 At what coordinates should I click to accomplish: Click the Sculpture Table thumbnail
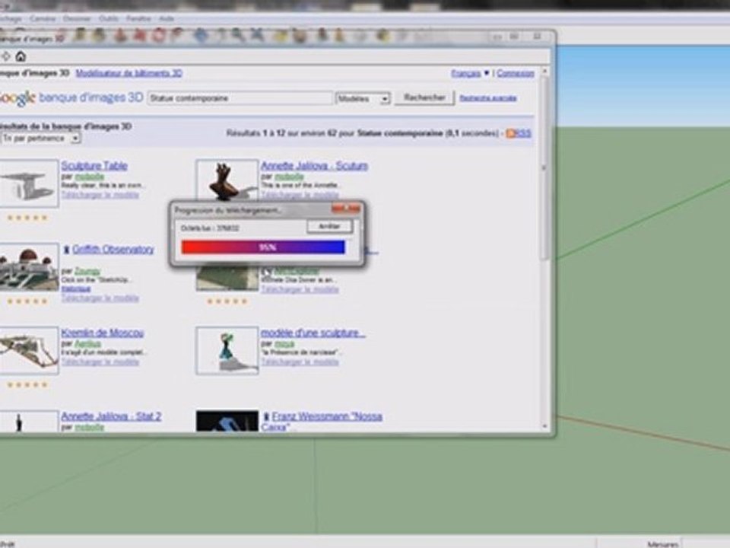tap(29, 183)
